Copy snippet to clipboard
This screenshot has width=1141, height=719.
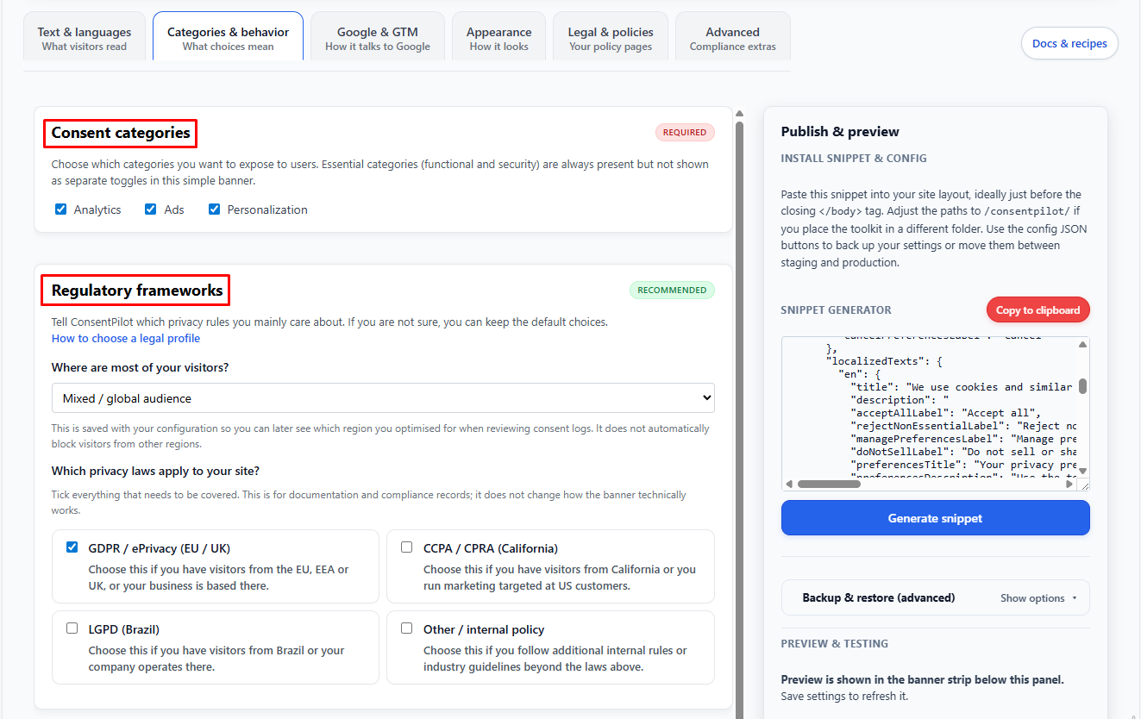pos(1038,310)
